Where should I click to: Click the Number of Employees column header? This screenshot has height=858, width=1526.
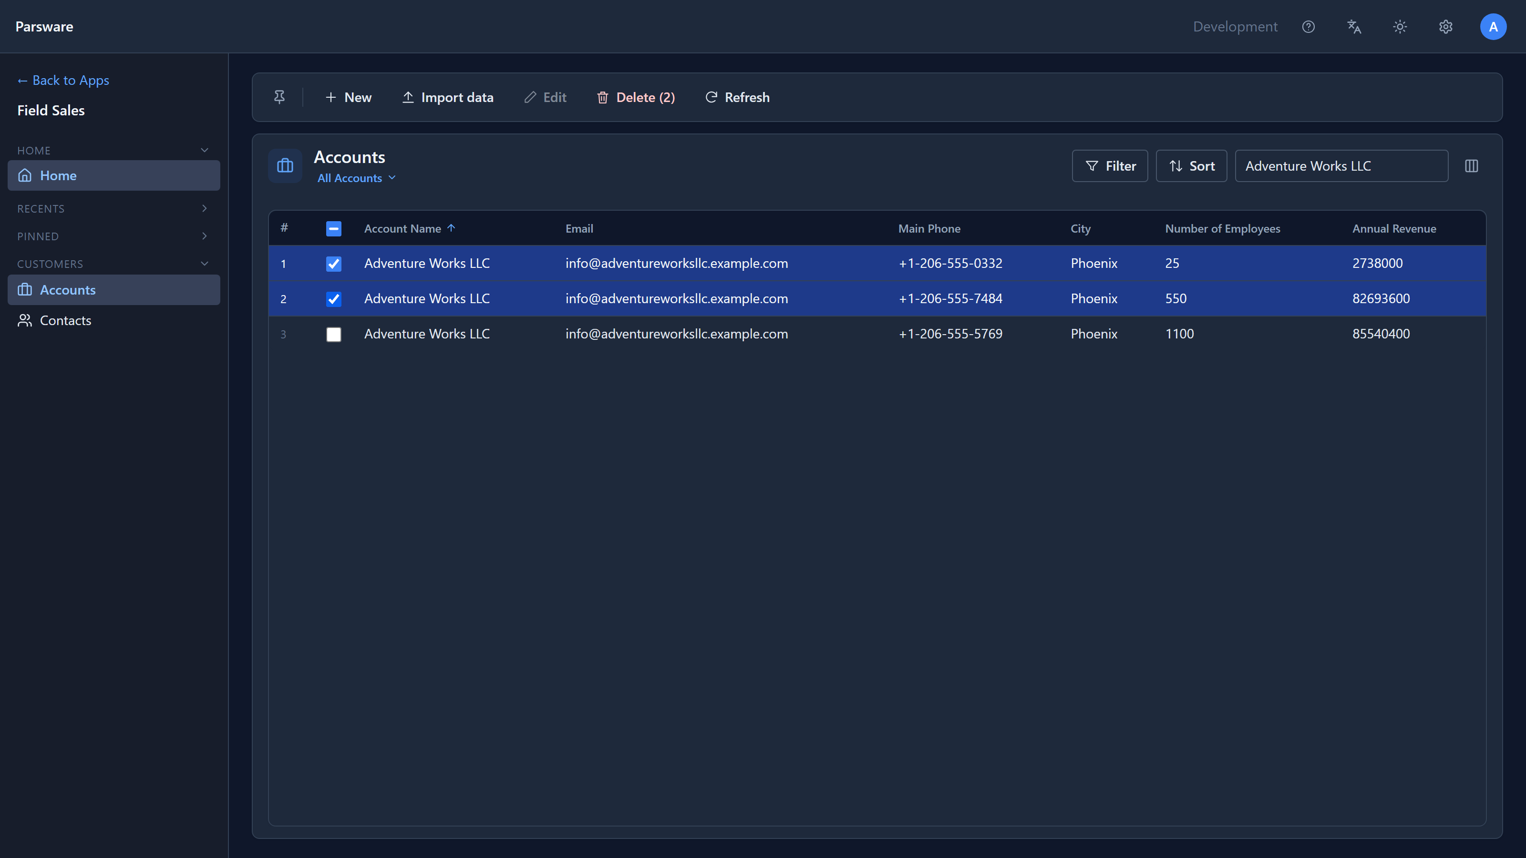(x=1222, y=229)
